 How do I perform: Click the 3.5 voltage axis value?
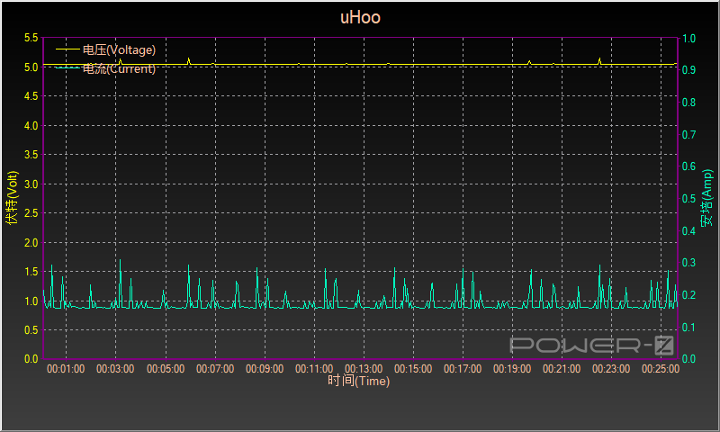tap(31, 154)
